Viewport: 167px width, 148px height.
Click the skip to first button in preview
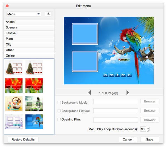[x=105, y=75]
